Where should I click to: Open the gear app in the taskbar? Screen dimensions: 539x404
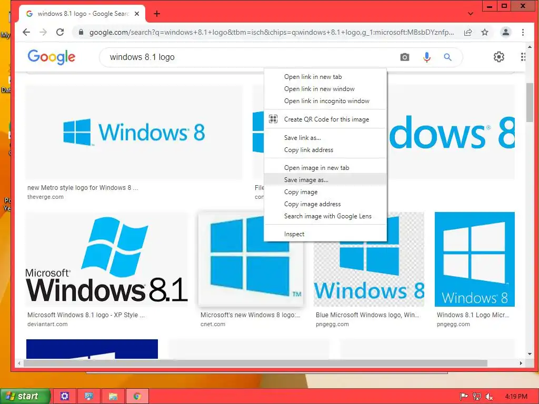pyautogui.click(x=65, y=397)
